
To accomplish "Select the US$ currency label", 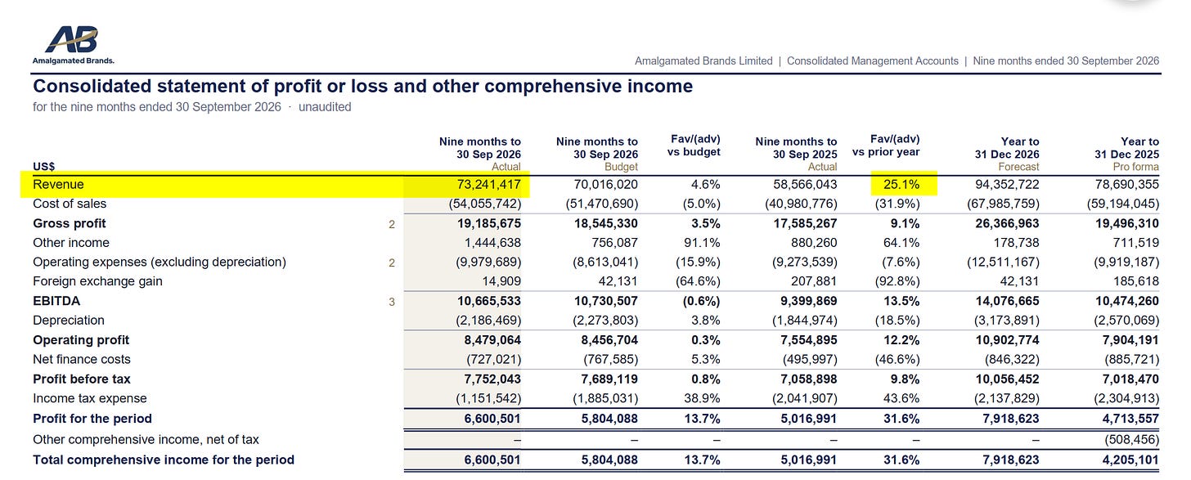I will (x=44, y=166).
